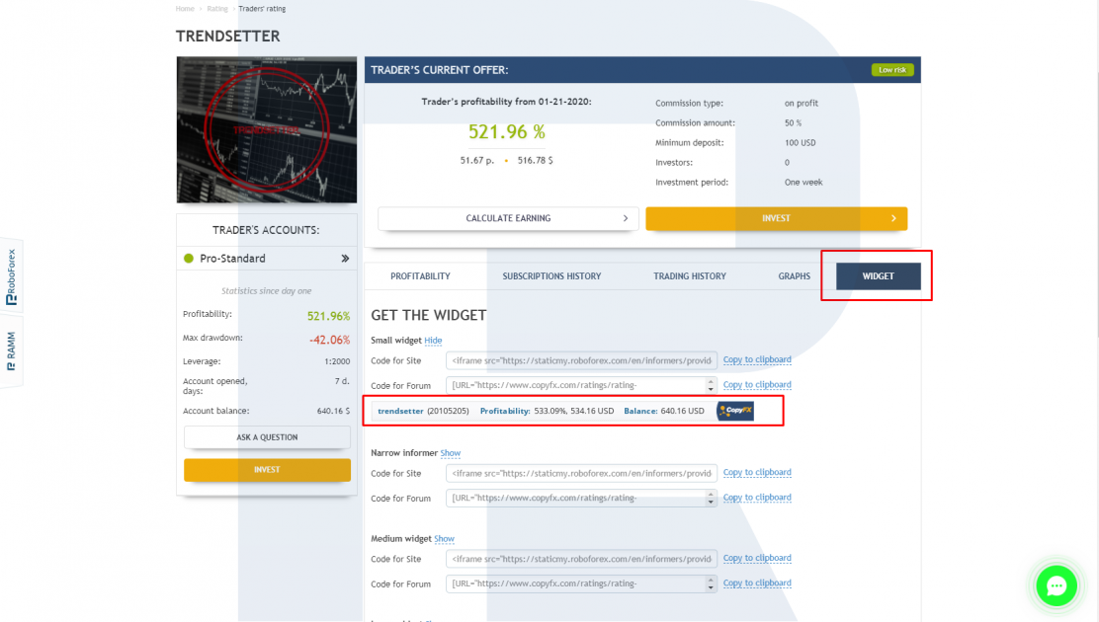Viewport: 1099px width, 622px height.
Task: Open the RAMM side tab
Action: pos(11,351)
